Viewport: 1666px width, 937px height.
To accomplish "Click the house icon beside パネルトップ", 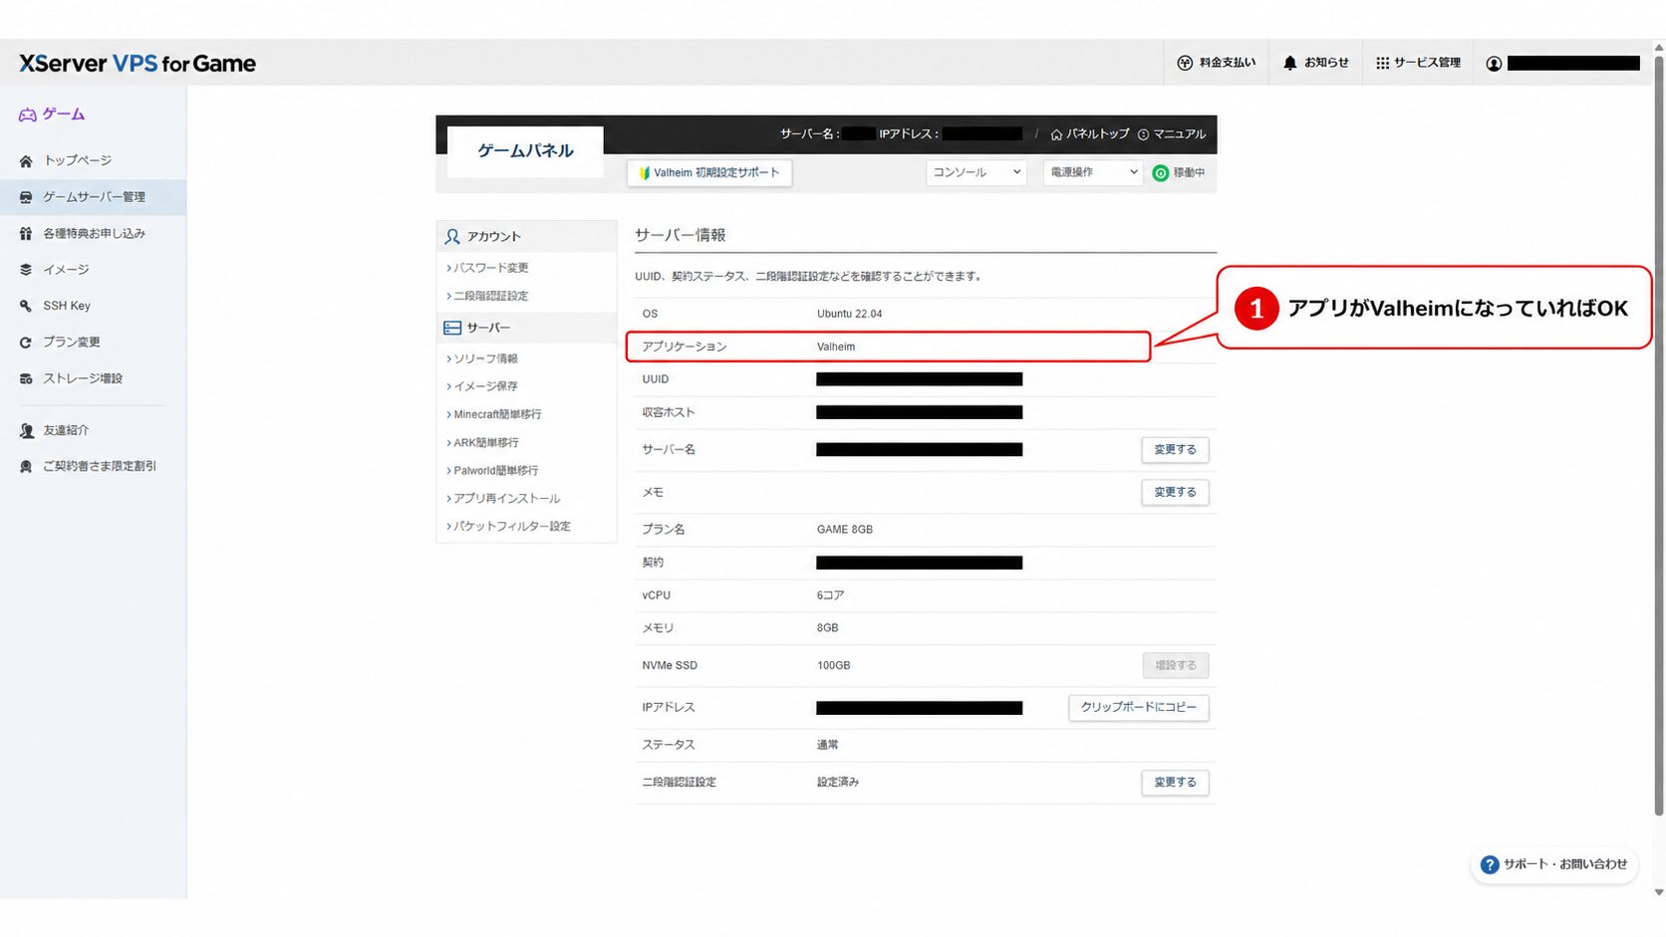I will pyautogui.click(x=1056, y=134).
